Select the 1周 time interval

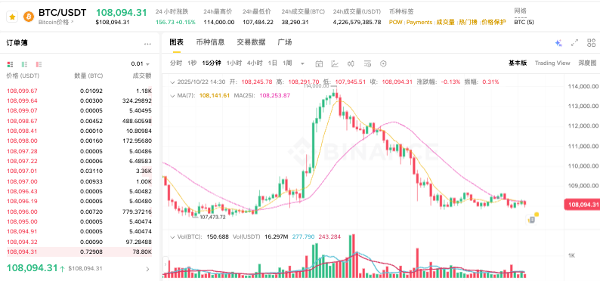[x=287, y=63]
